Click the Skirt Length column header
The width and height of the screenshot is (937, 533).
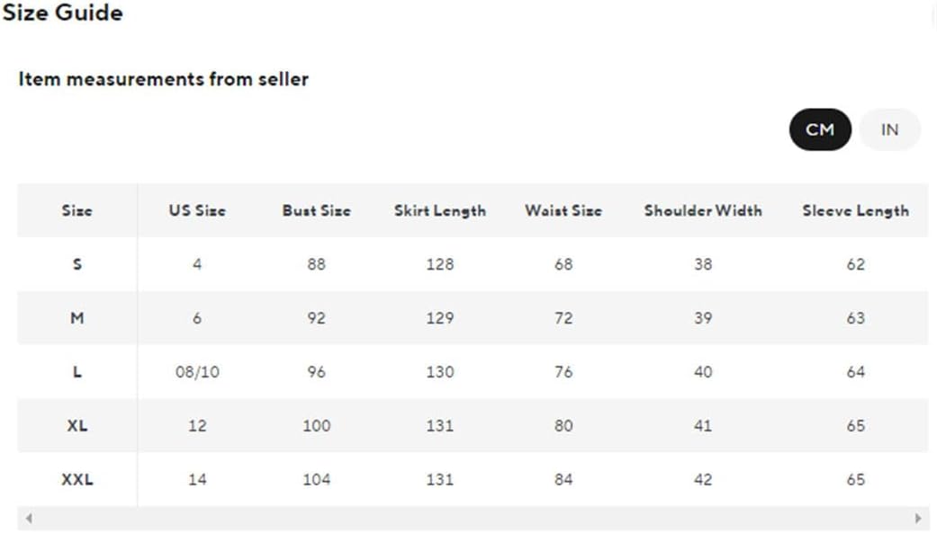tap(439, 210)
